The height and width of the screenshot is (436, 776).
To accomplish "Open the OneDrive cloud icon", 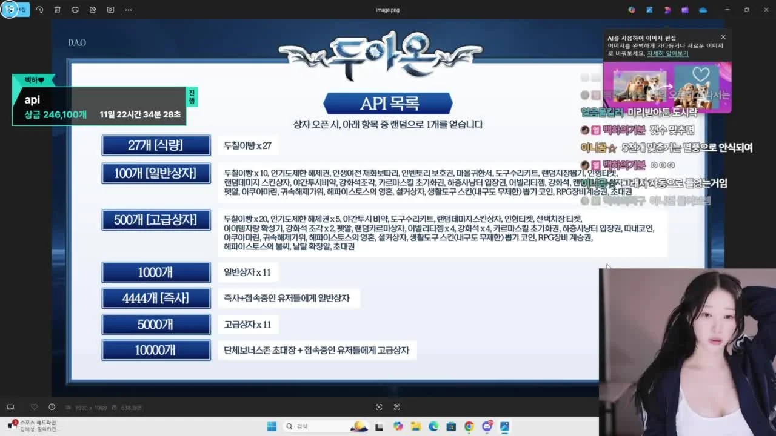I will [703, 10].
